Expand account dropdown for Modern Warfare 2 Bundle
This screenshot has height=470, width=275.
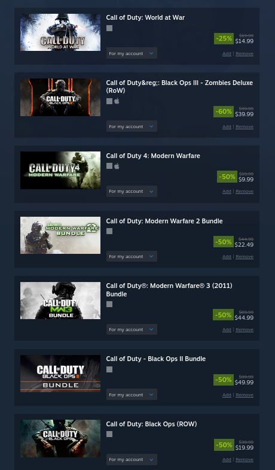click(x=132, y=256)
